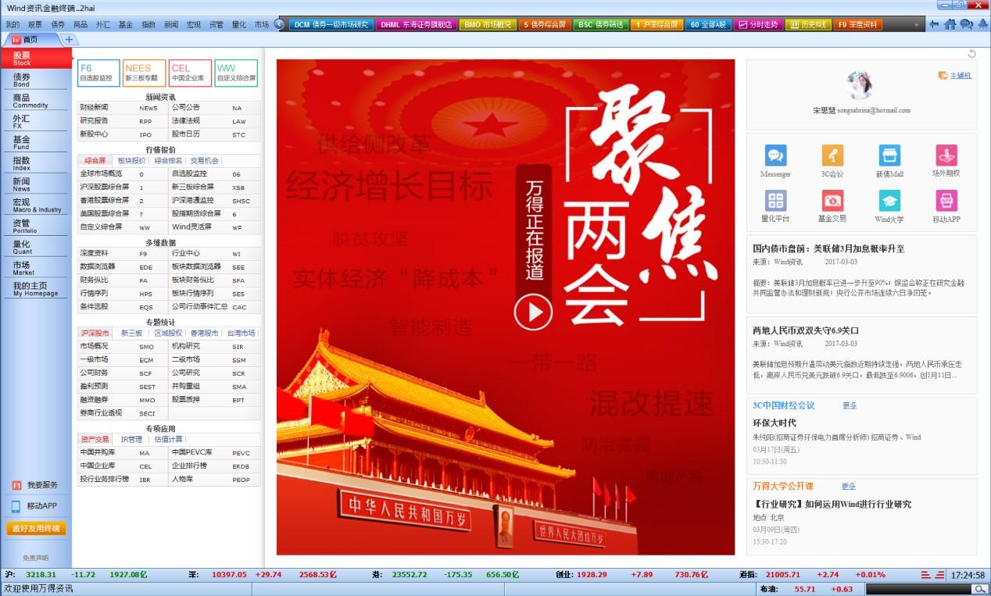Open the CEL 中国企业库 tile
Screen dimensions: 991x596
pos(190,73)
